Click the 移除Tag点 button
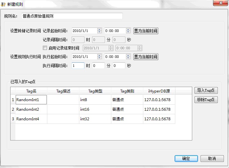The width and height of the screenshot is (229, 168). click(x=206, y=100)
